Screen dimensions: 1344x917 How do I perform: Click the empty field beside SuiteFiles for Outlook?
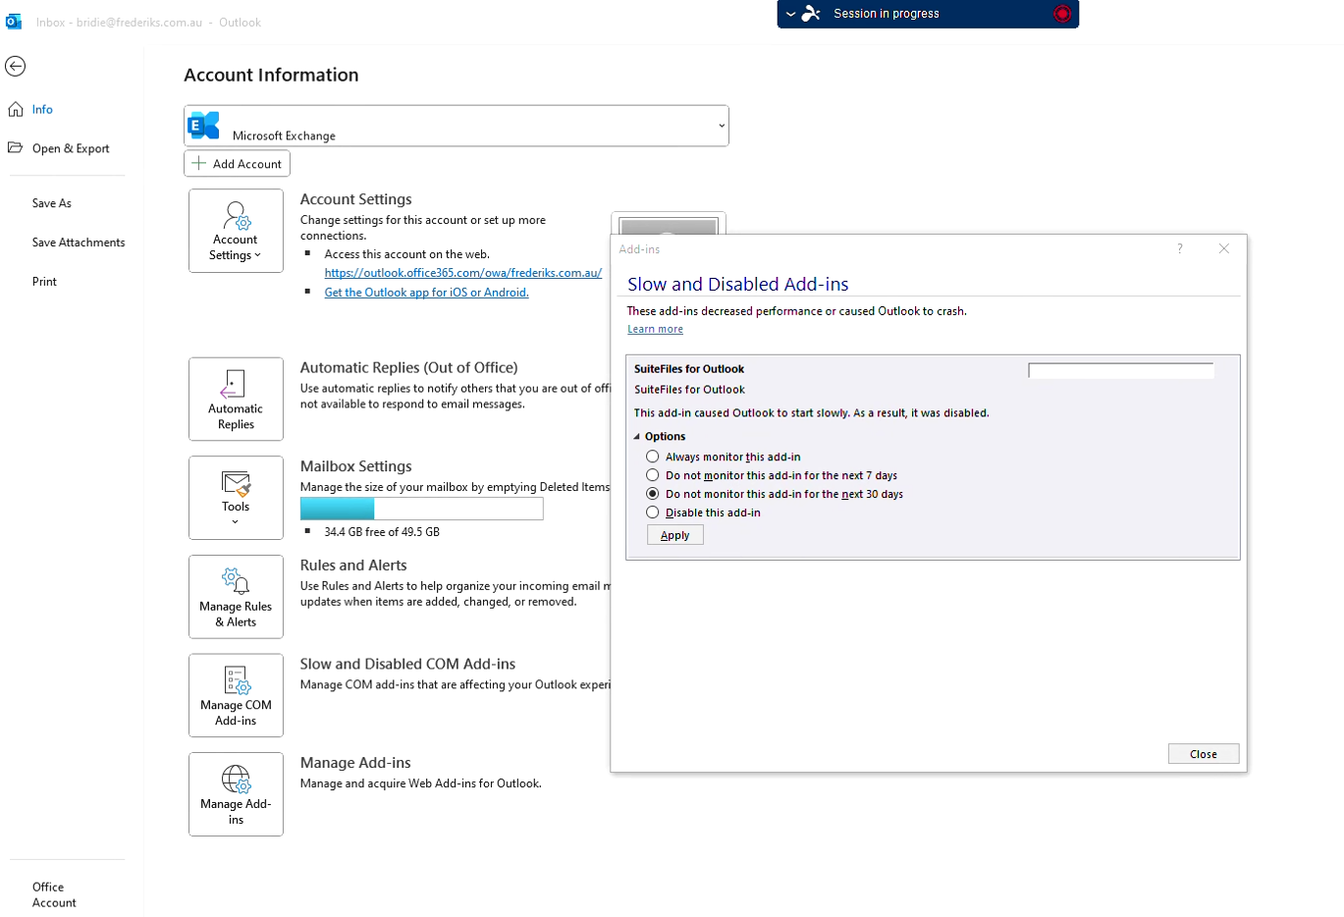pos(1120,370)
